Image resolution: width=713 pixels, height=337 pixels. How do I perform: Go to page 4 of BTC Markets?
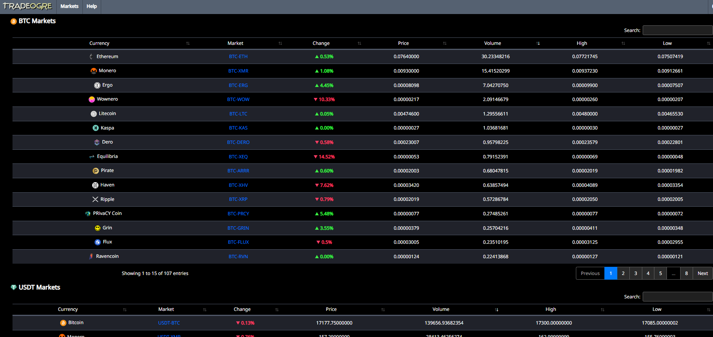click(x=648, y=273)
